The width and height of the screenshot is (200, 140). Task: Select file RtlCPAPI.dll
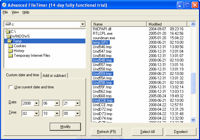click(x=102, y=29)
